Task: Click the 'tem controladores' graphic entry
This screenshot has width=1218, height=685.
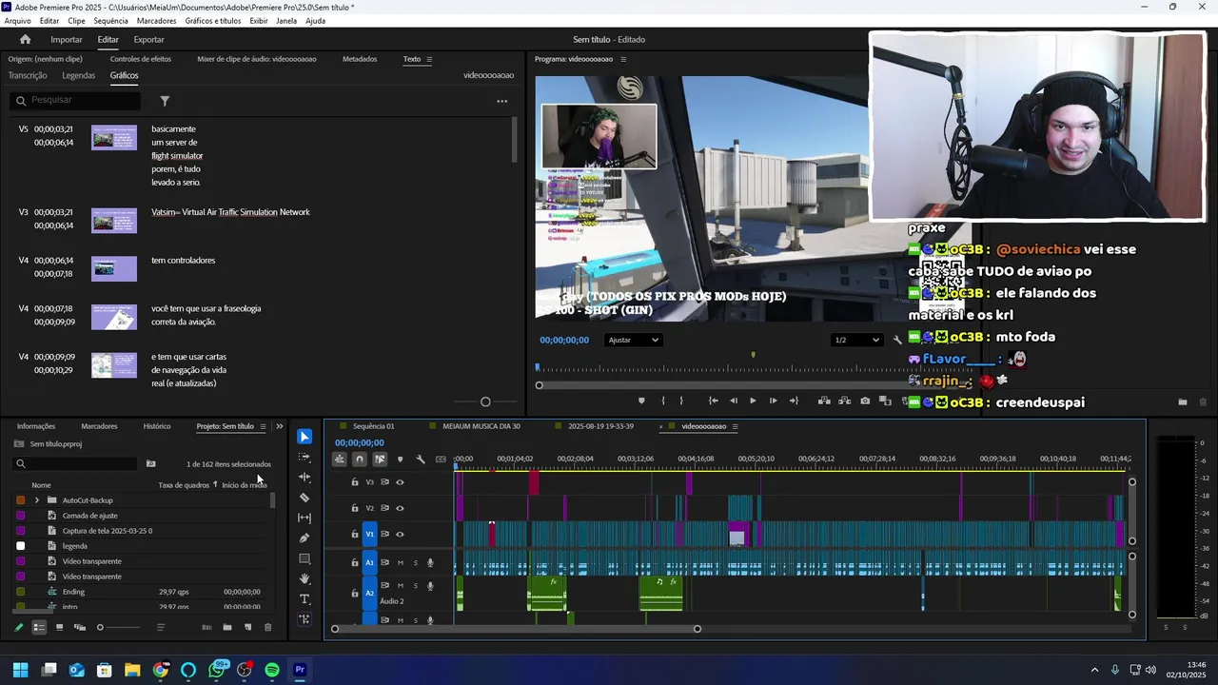Action: point(184,261)
